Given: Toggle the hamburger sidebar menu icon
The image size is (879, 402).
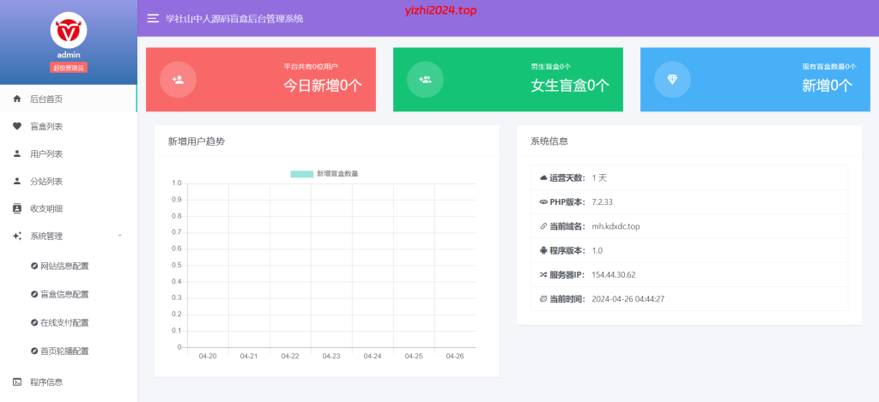Looking at the screenshot, I should (153, 18).
